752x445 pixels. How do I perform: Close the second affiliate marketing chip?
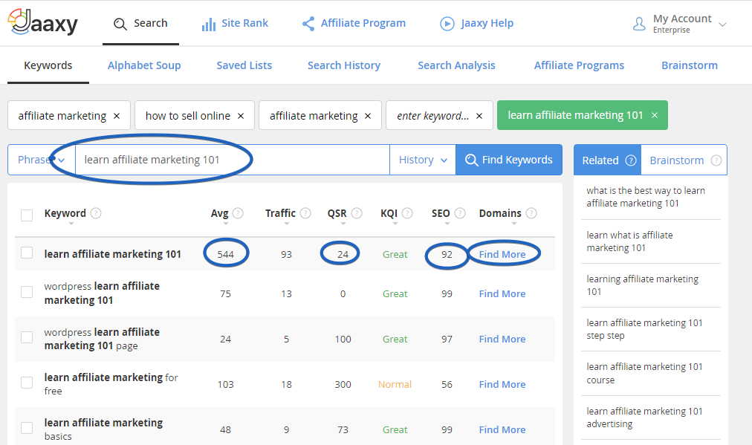(x=368, y=116)
